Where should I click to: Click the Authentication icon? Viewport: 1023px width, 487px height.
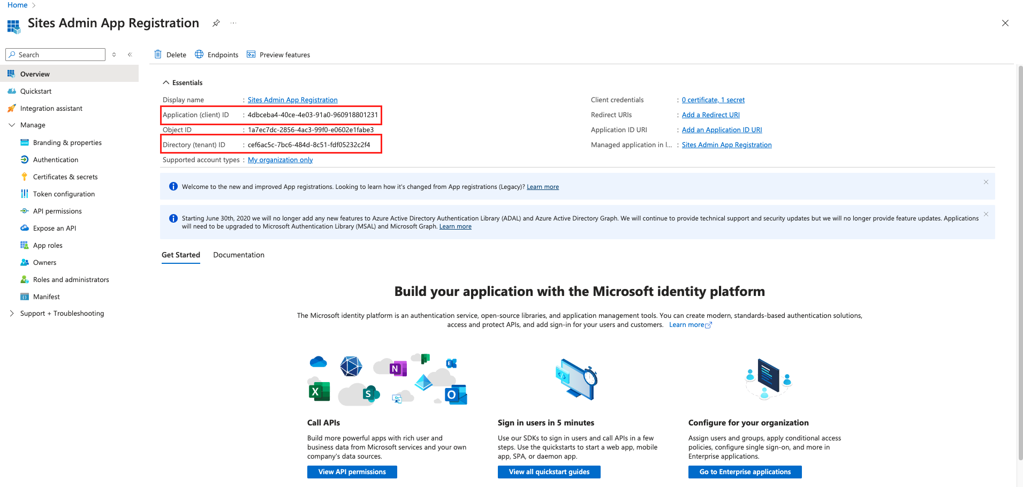click(x=24, y=159)
